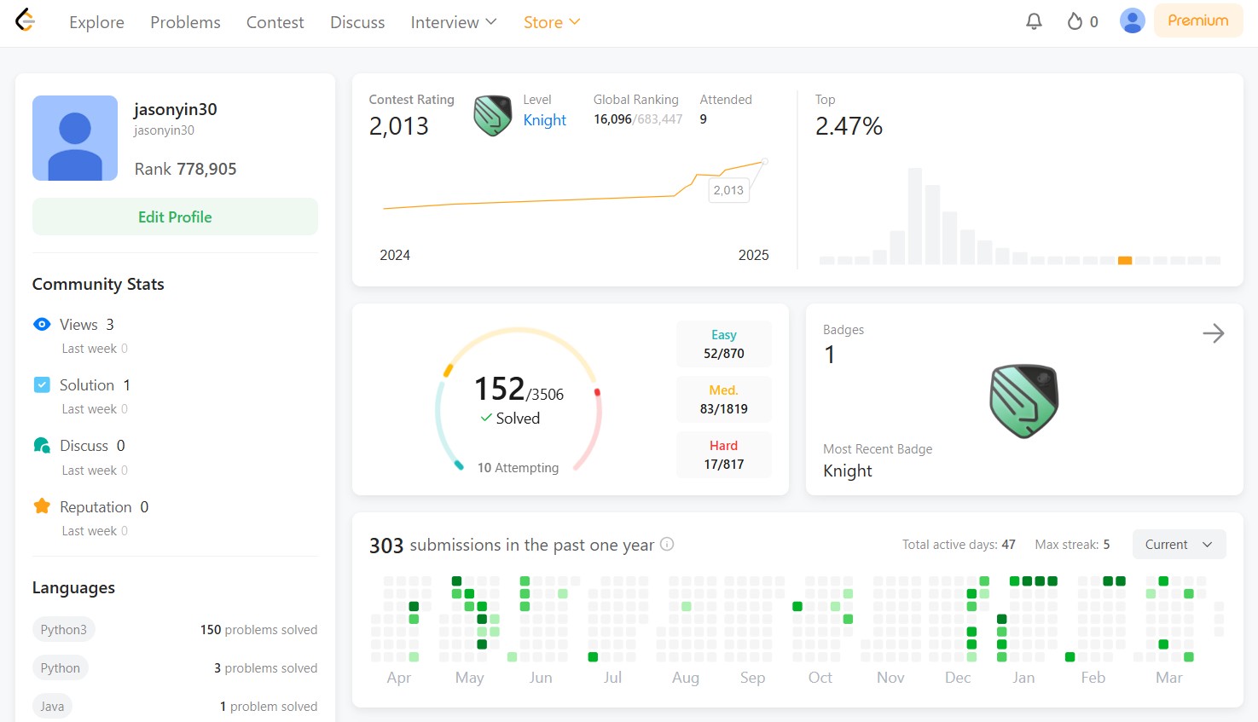
Task: Click the solved problems progress ring
Action: (519, 400)
